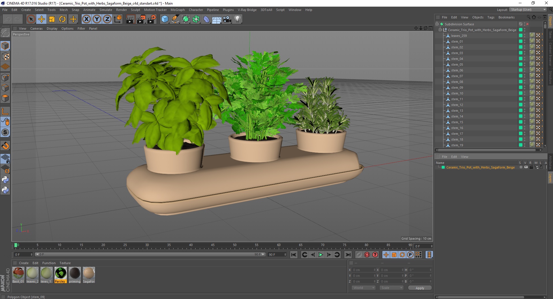Open the World coordinate dropdown
Viewport: 553px width, 299px height.
(363, 288)
